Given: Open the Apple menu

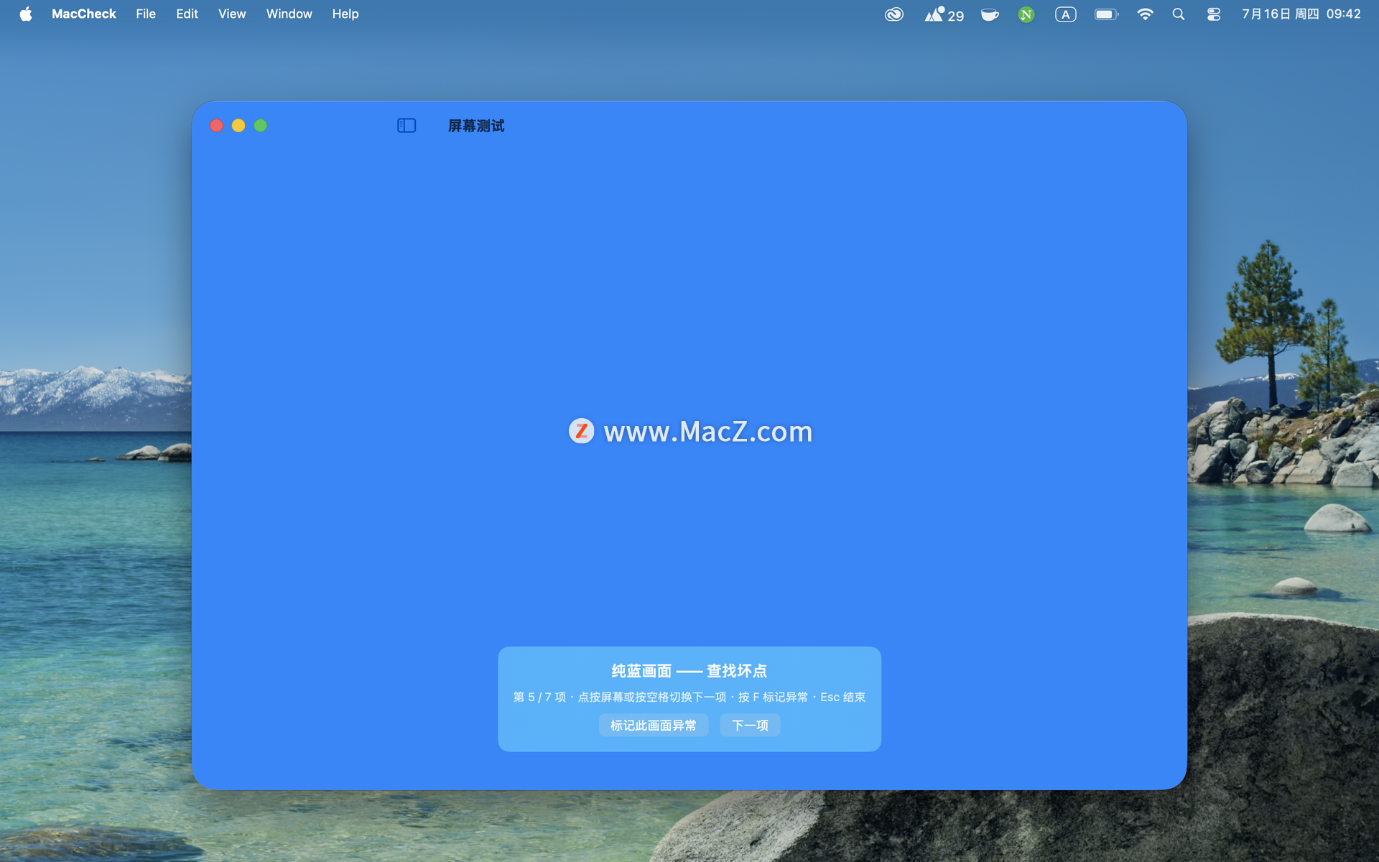Looking at the screenshot, I should 26,14.
